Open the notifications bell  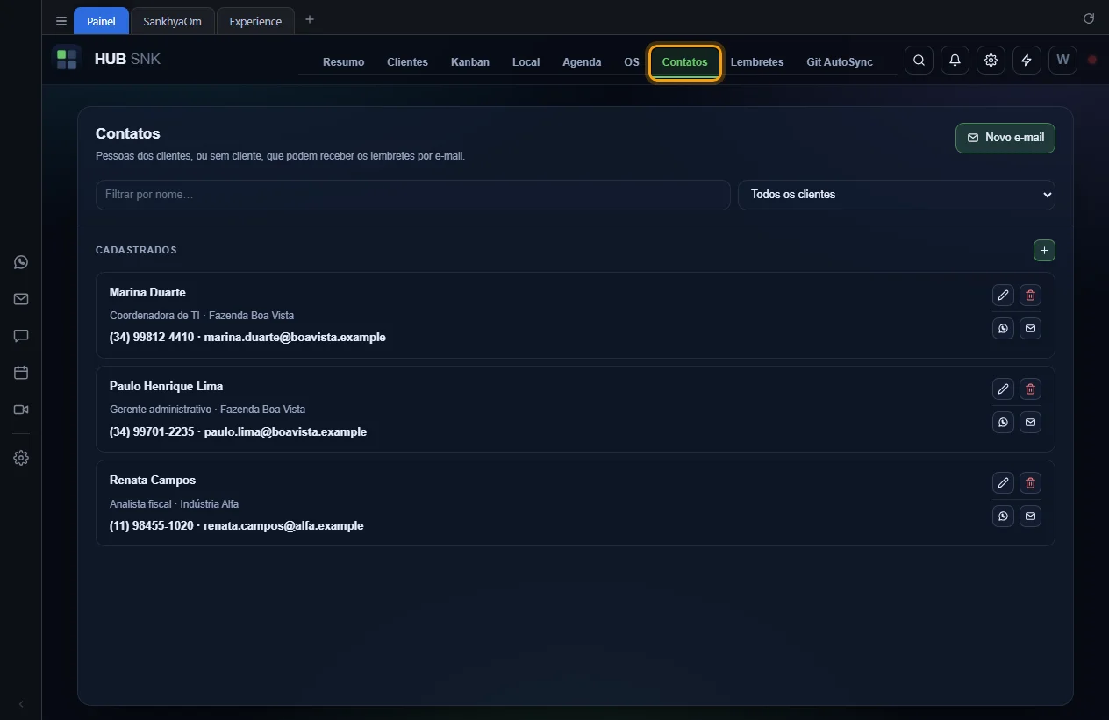coord(955,61)
